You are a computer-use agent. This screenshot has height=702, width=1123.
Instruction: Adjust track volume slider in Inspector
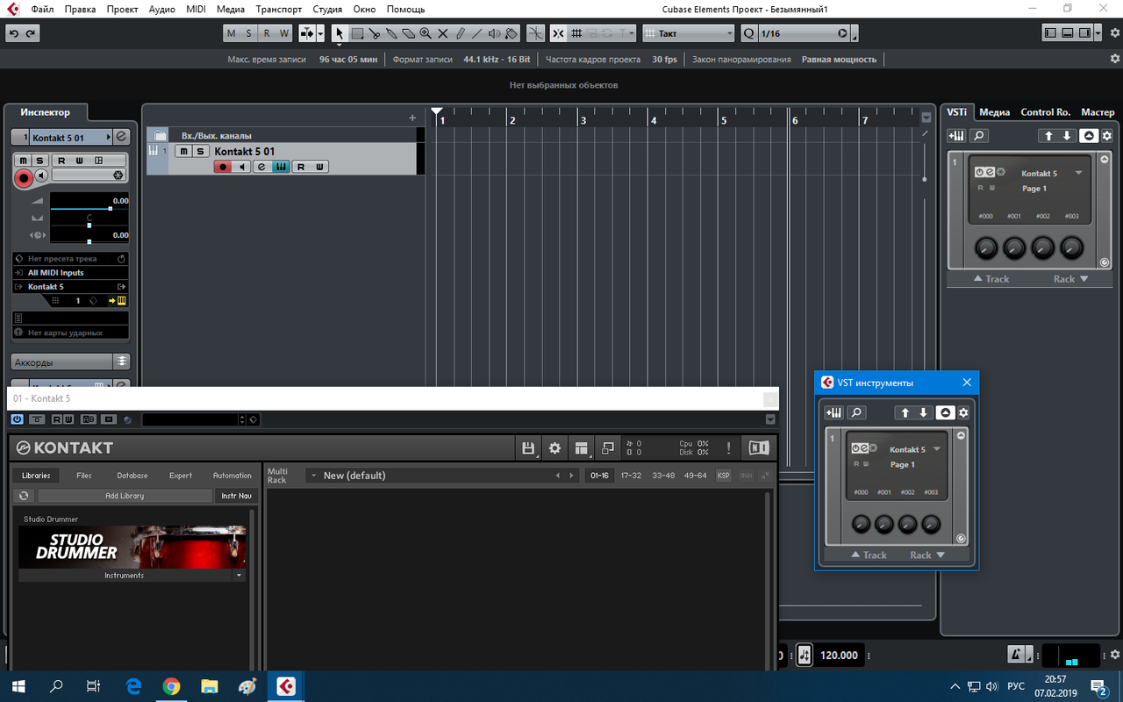[89, 210]
